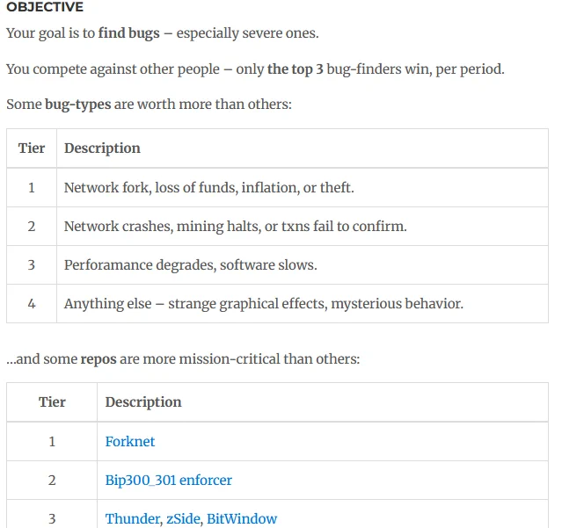562x528 pixels.
Task: Click the 'Network fork, loss of funds' row
Action: point(277,188)
